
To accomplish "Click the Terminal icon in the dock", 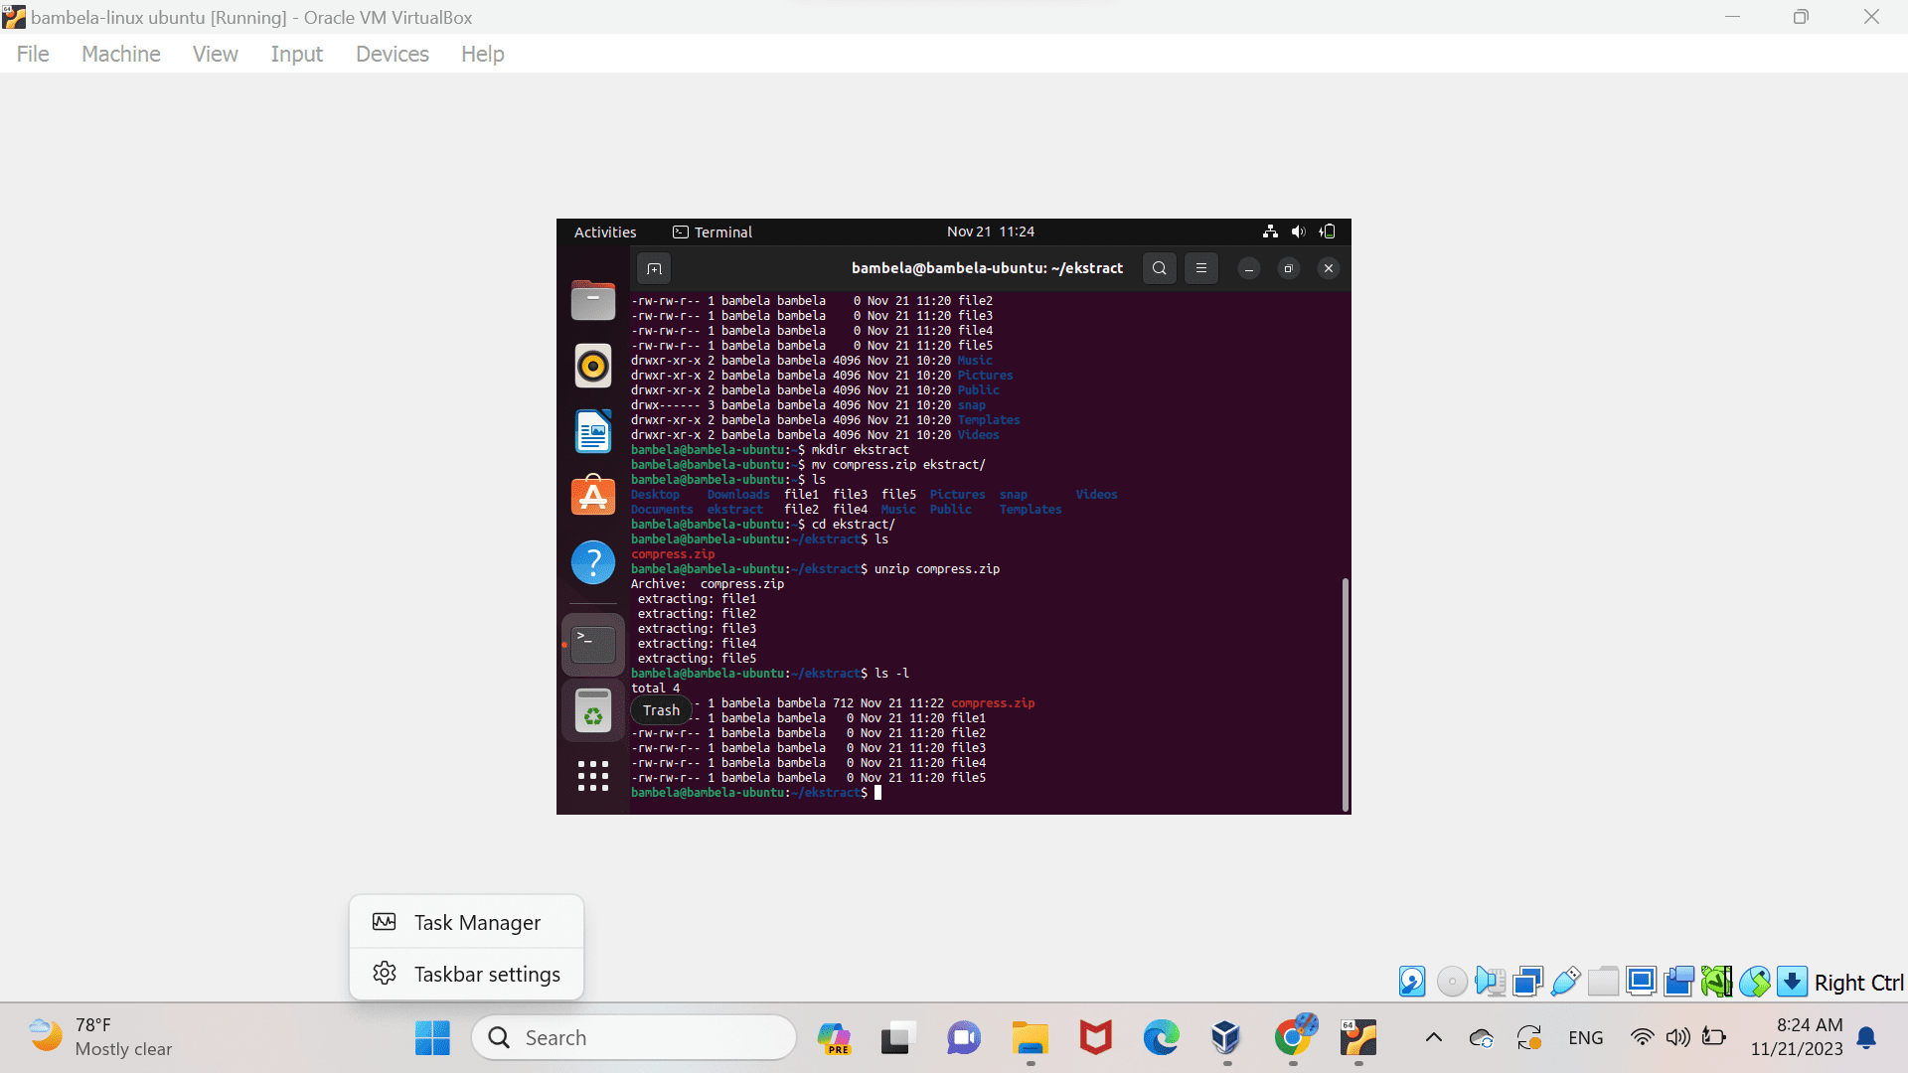I will [x=593, y=645].
